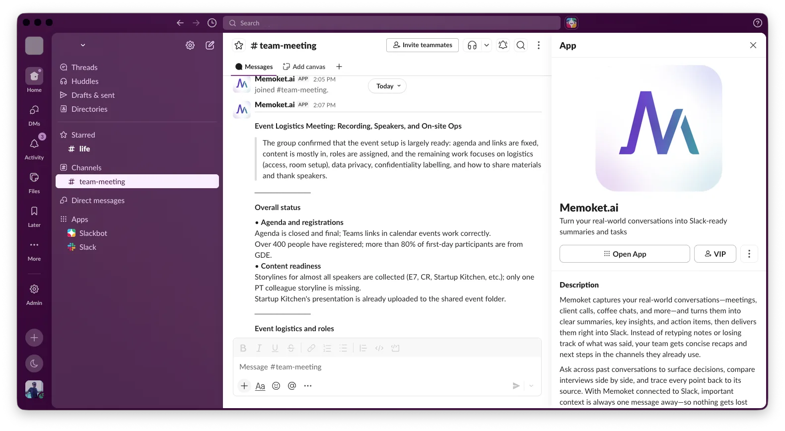Insert a link with the link icon
785x431 pixels.
point(311,348)
